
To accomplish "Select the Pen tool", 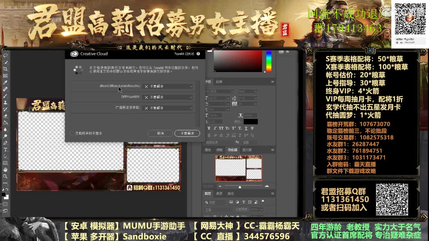I will (x=6, y=143).
